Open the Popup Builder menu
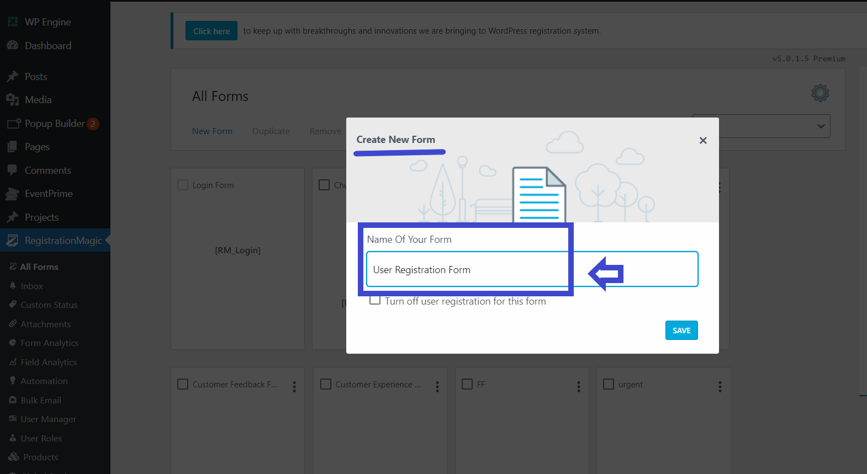Image resolution: width=867 pixels, height=474 pixels. click(x=55, y=124)
